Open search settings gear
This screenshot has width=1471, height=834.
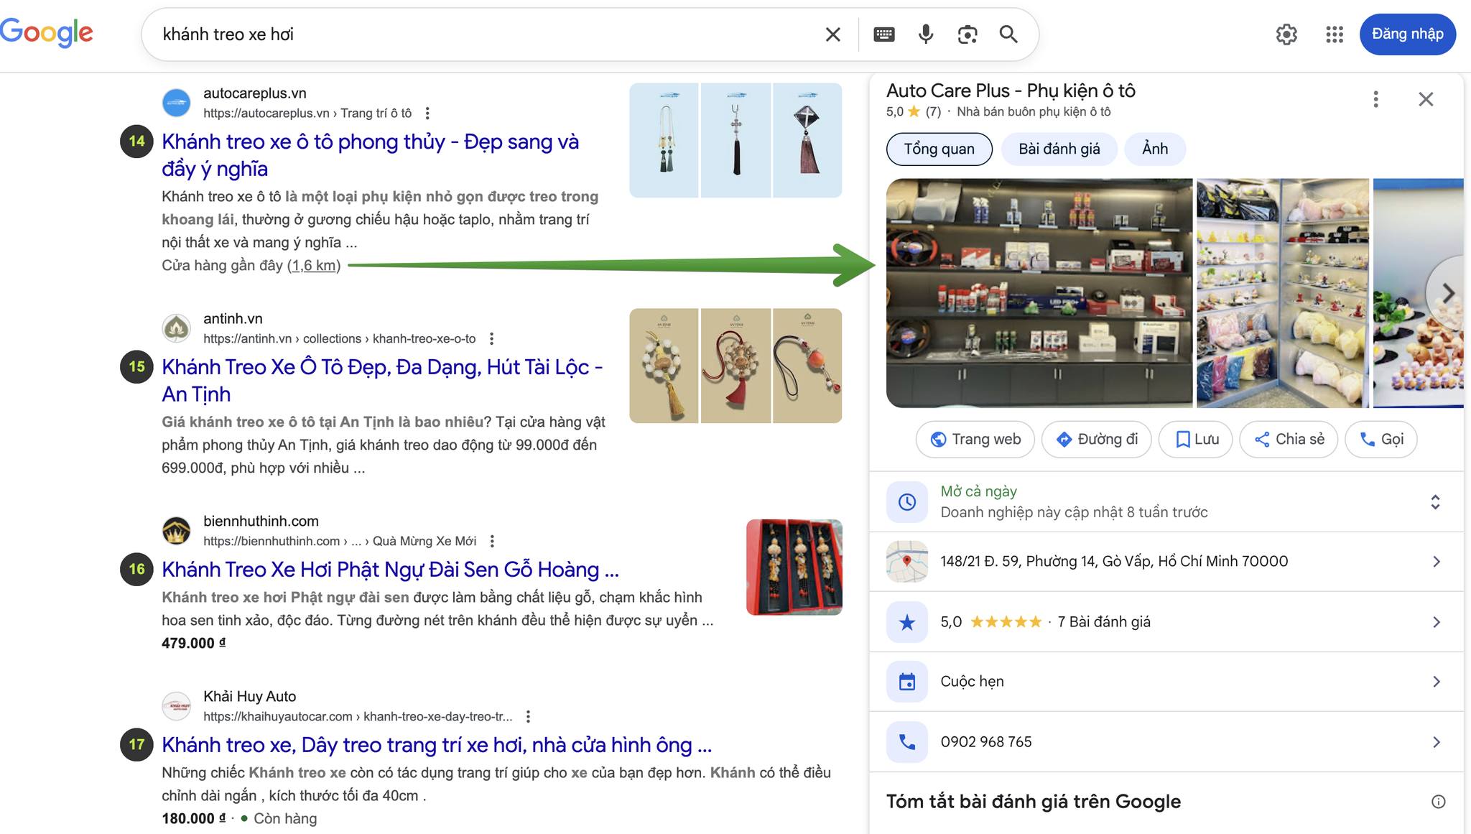(x=1286, y=34)
